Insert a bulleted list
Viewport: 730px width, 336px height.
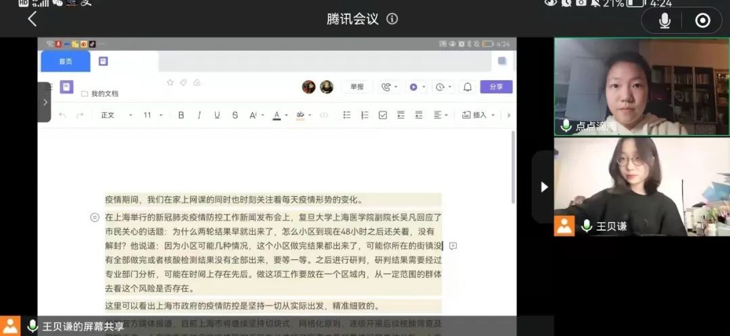point(347,115)
